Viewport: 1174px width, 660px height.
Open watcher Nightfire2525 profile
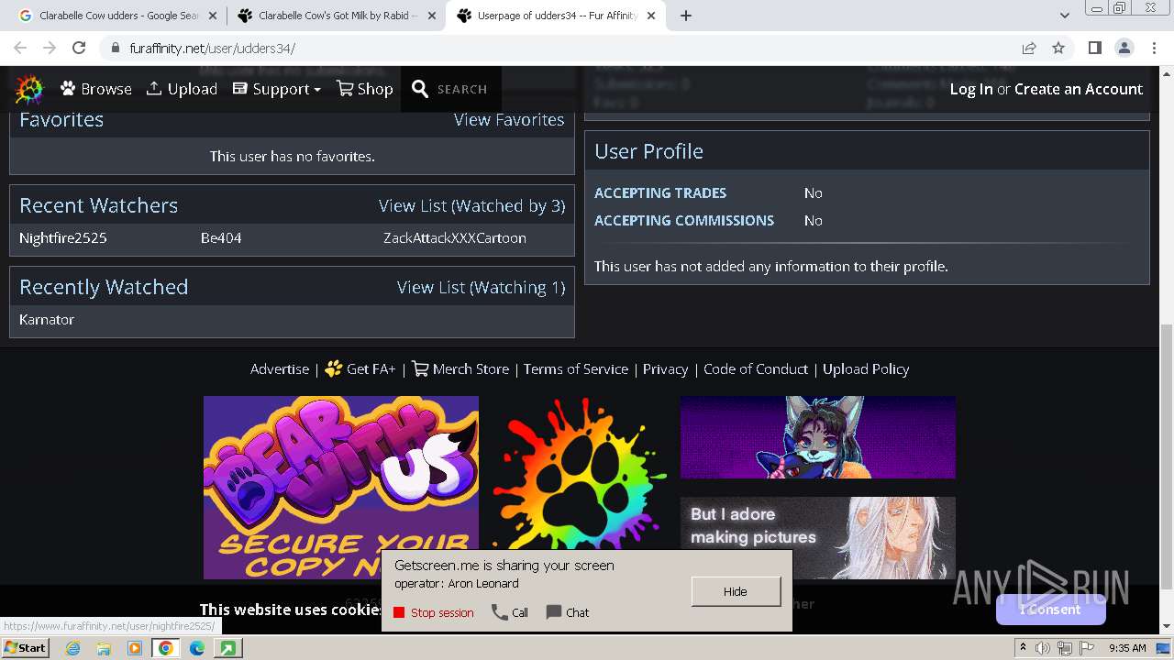[63, 237]
